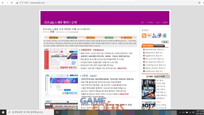This screenshot has height=115, width=204.
Task: Go back with the browser back arrow
Action: pyautogui.click(x=3, y=3)
